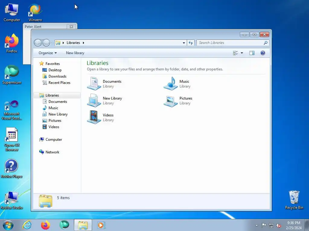Open Explorer help icon
This screenshot has width=309, height=231.
pos(263,53)
